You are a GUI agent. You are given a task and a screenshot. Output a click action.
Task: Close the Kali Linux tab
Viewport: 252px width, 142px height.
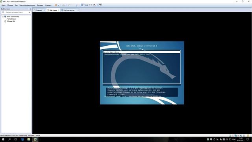pyautogui.click(x=59, y=10)
